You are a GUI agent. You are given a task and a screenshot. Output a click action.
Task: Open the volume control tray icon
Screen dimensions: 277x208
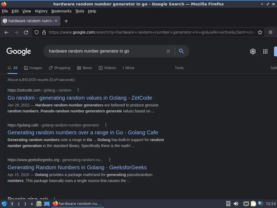[236, 204]
